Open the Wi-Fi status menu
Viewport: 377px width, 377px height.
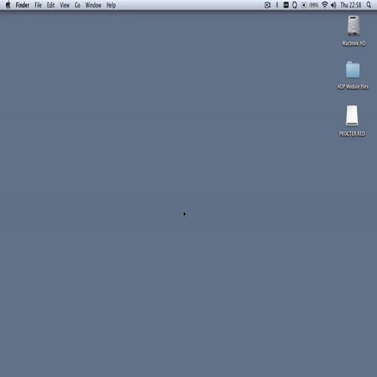(x=325, y=5)
